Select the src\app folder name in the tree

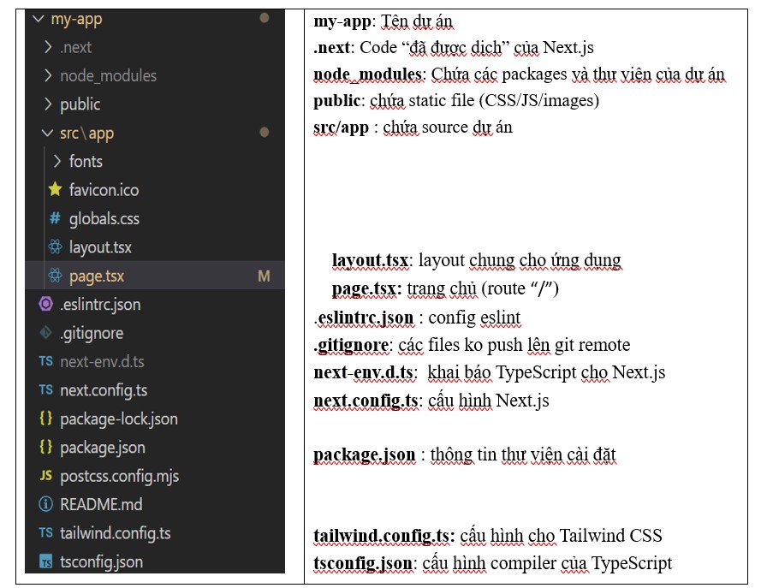86,134
